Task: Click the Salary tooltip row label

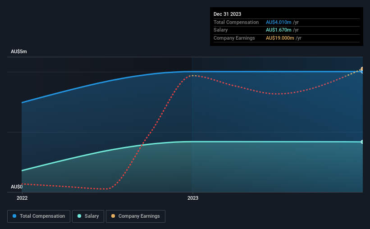Action: point(221,30)
